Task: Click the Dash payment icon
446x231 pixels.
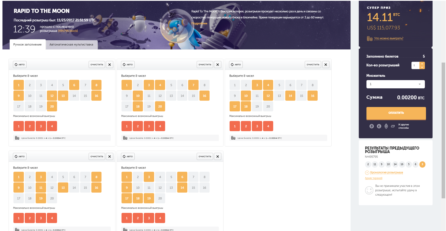Action: point(393,126)
